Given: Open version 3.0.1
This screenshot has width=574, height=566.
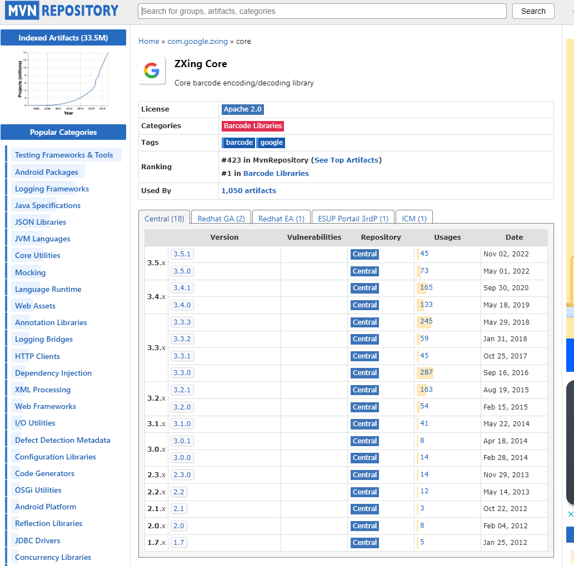Looking at the screenshot, I should pos(182,441).
